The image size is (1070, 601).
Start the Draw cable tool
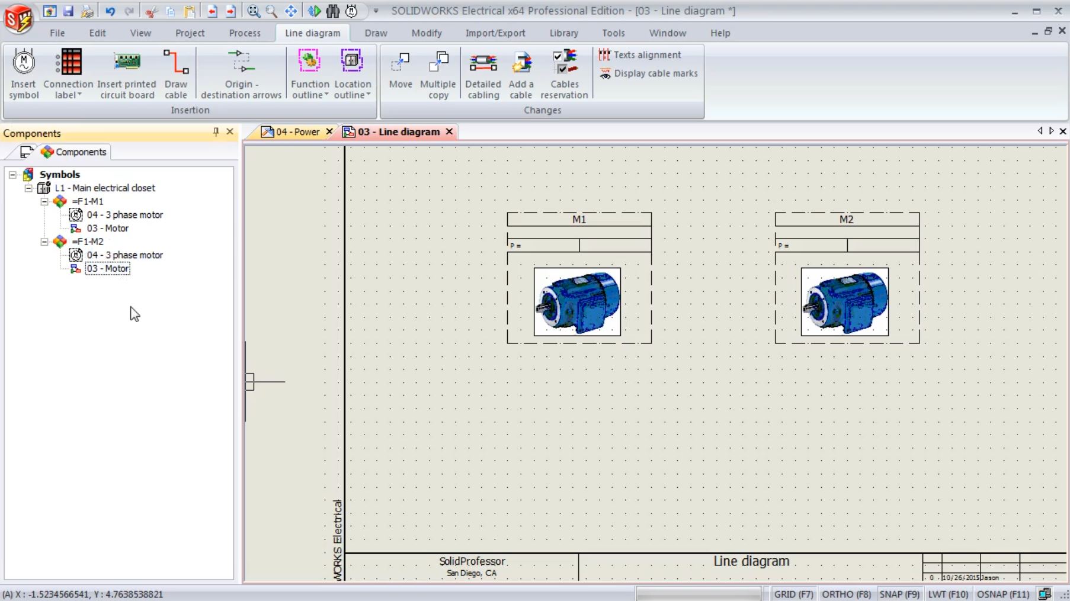coord(176,73)
